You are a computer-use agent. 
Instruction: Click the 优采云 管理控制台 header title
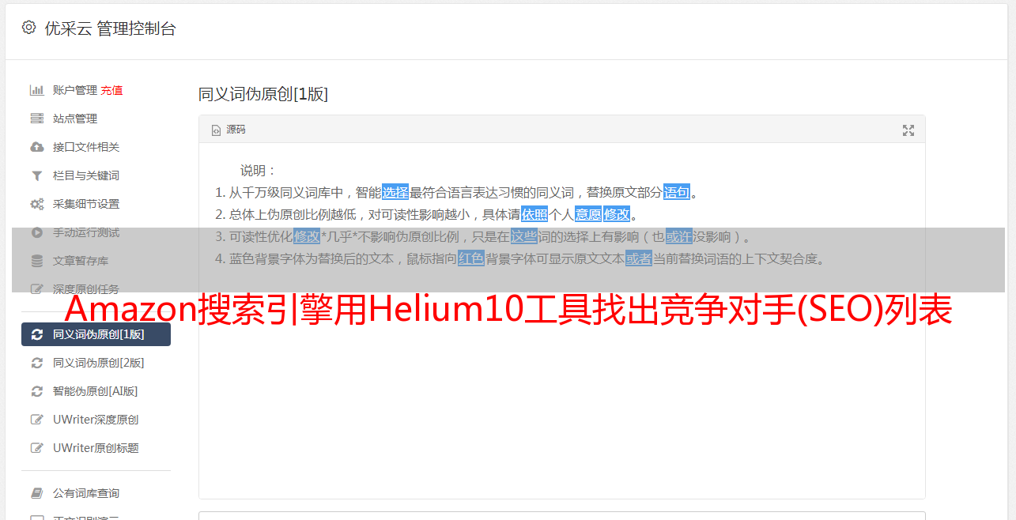click(110, 28)
